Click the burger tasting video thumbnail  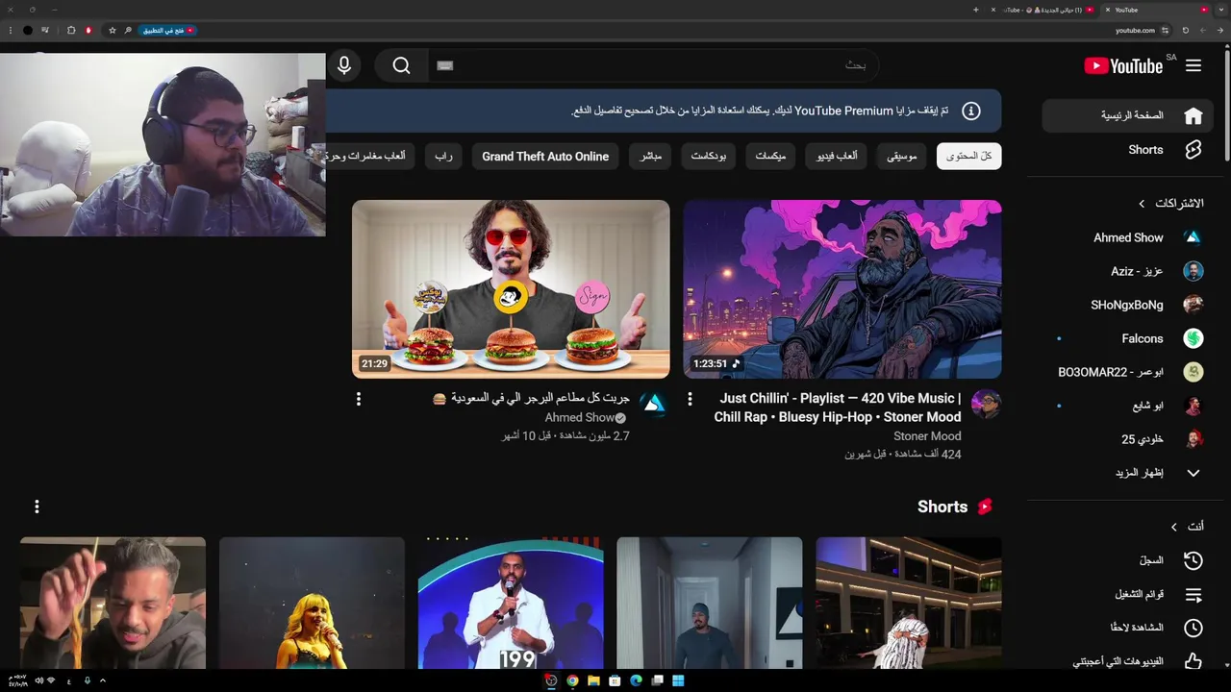(511, 289)
